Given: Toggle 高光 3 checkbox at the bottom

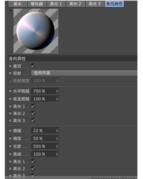Looking at the screenshot, I should point(33,176).
